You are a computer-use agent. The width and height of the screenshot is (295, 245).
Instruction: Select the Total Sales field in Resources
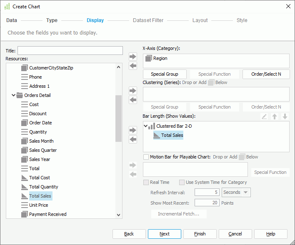(40, 196)
